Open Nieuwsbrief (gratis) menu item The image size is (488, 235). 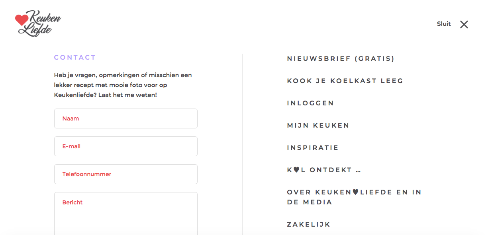(341, 59)
